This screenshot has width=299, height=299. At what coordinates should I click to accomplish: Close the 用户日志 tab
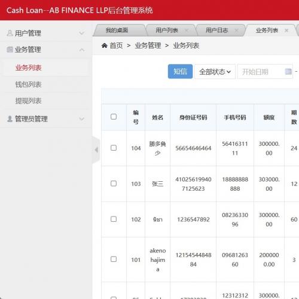pos(236,30)
